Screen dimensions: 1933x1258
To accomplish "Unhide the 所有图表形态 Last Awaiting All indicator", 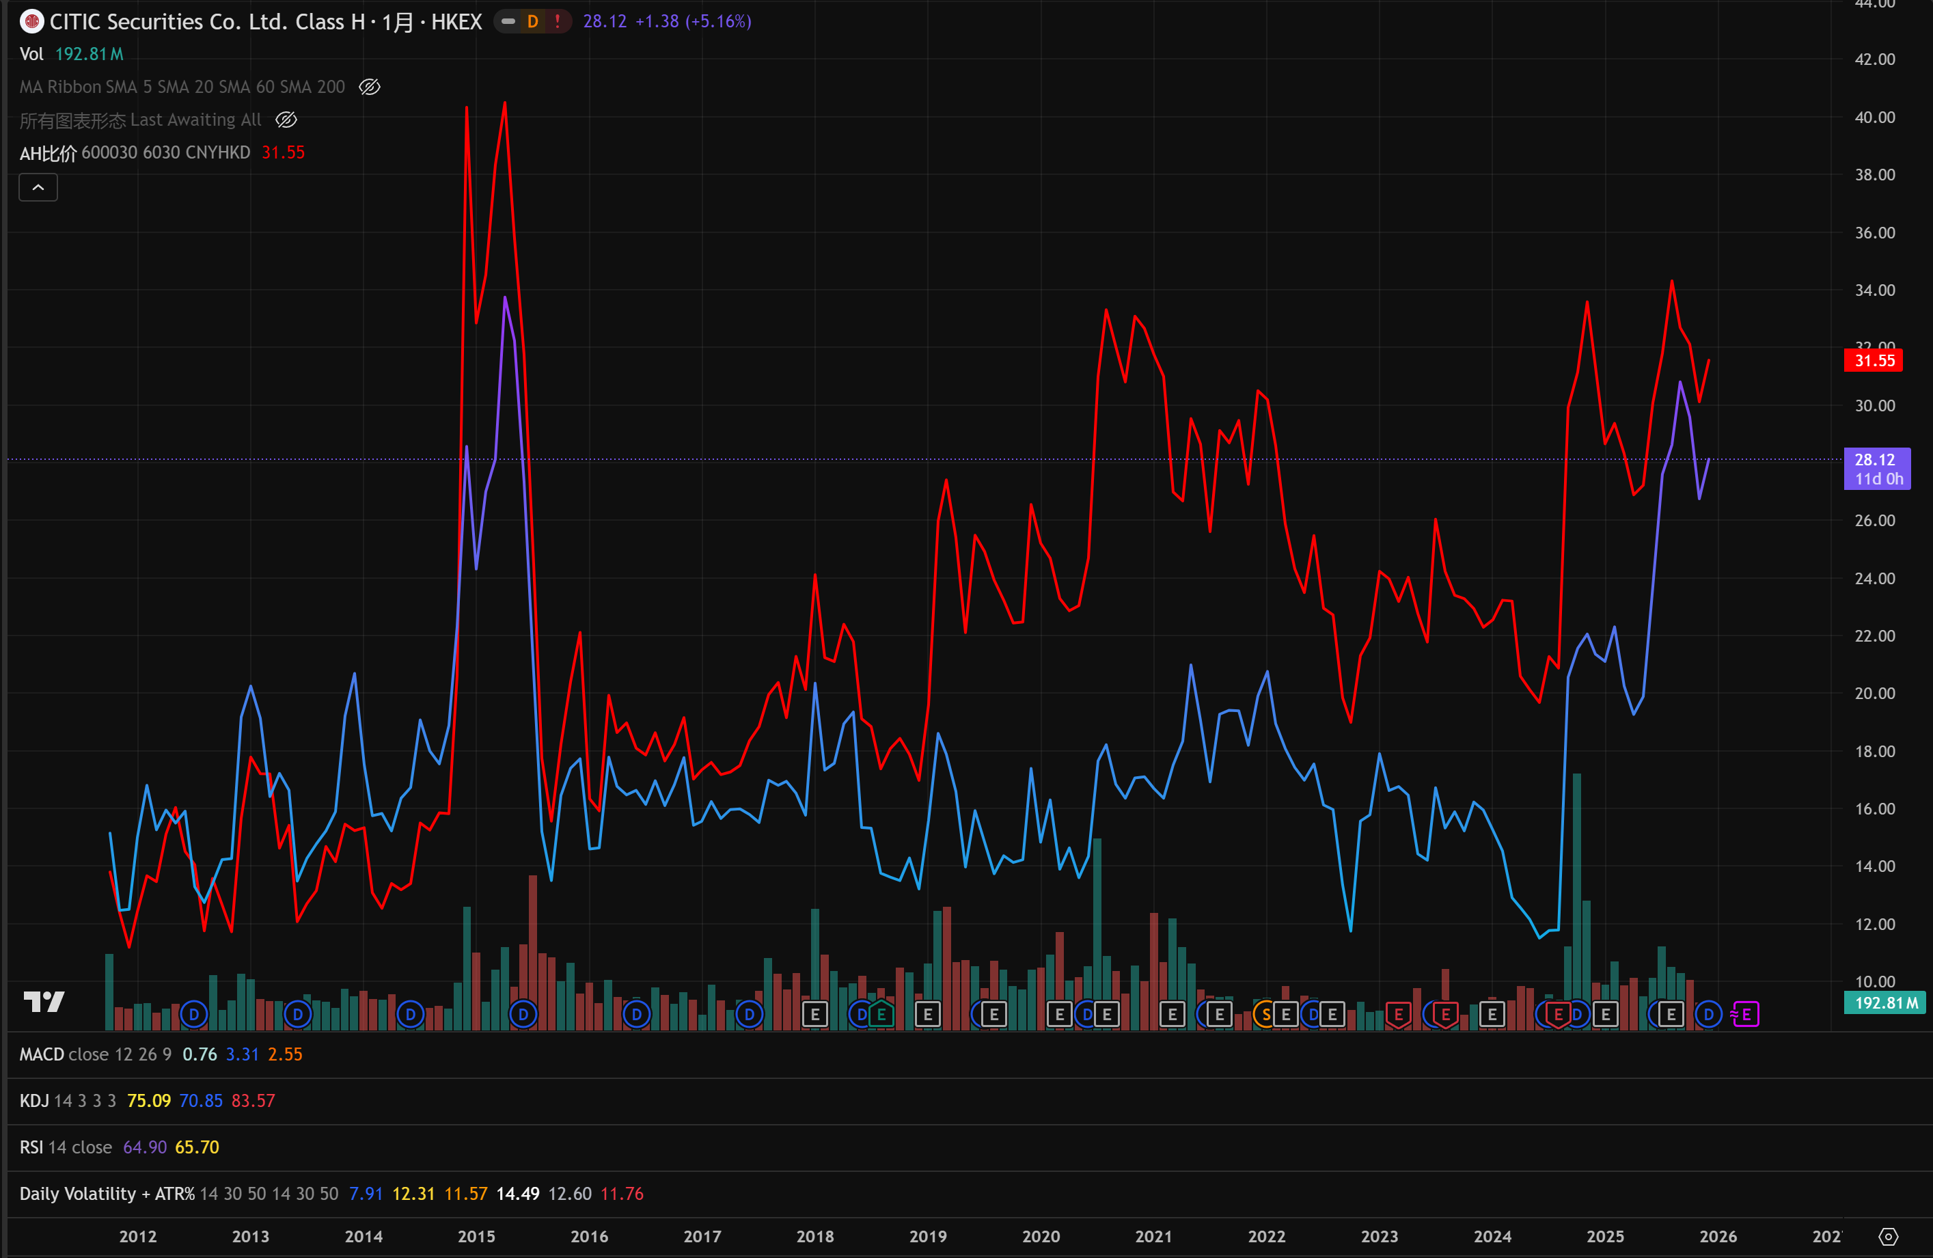I will pos(286,120).
